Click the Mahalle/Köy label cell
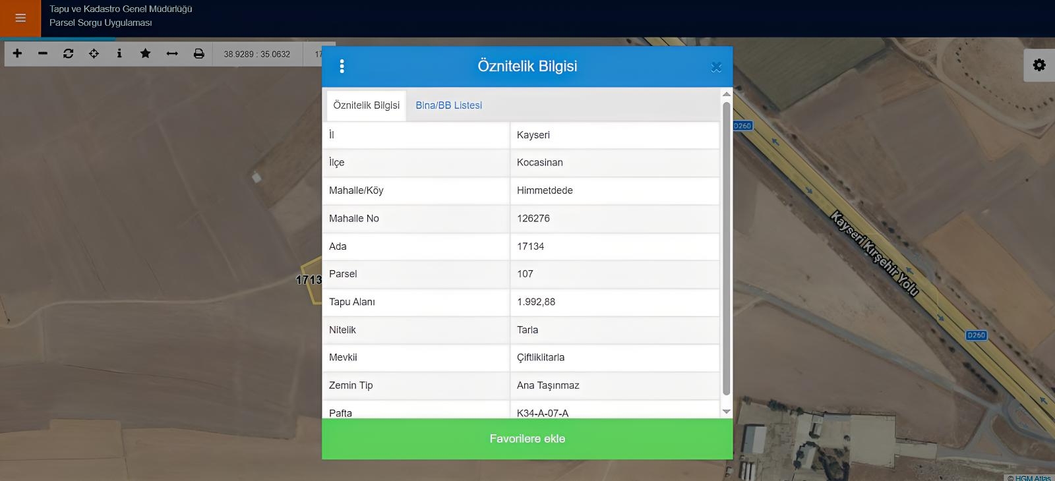 [x=416, y=190]
